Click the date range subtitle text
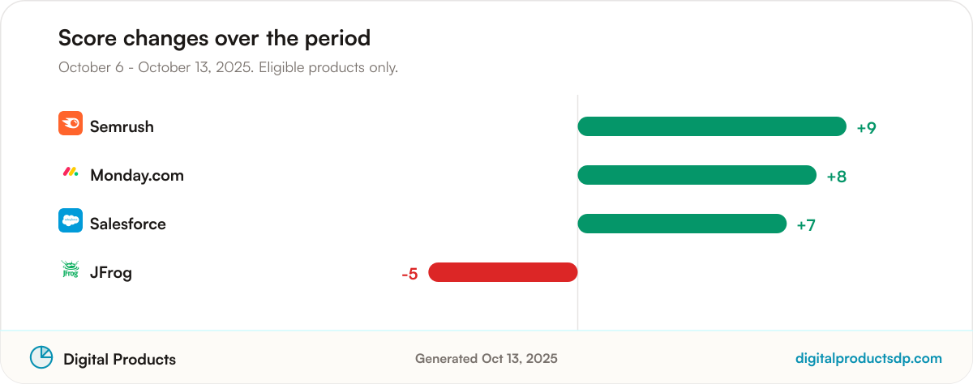The height and width of the screenshot is (384, 973). 228,67
